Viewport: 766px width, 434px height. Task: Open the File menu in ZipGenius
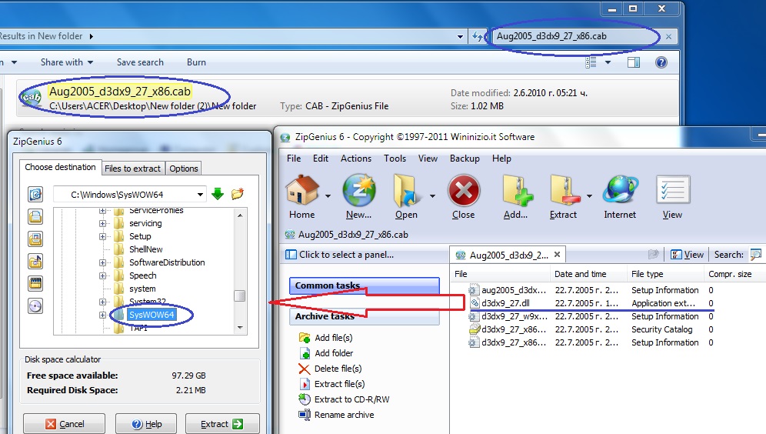coord(294,159)
